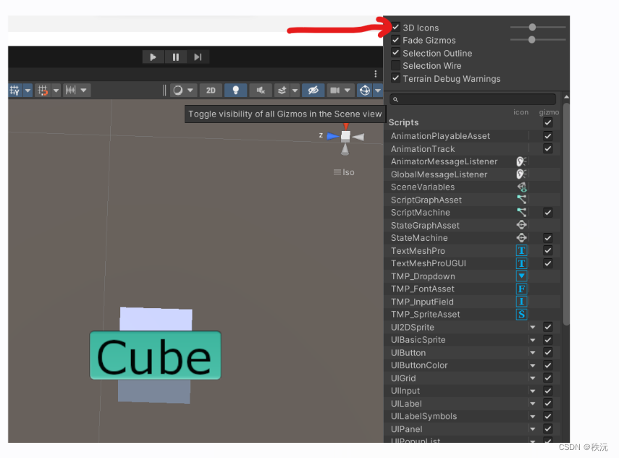Click the TMP_InputField I icon
The width and height of the screenshot is (619, 458).
pos(521,302)
